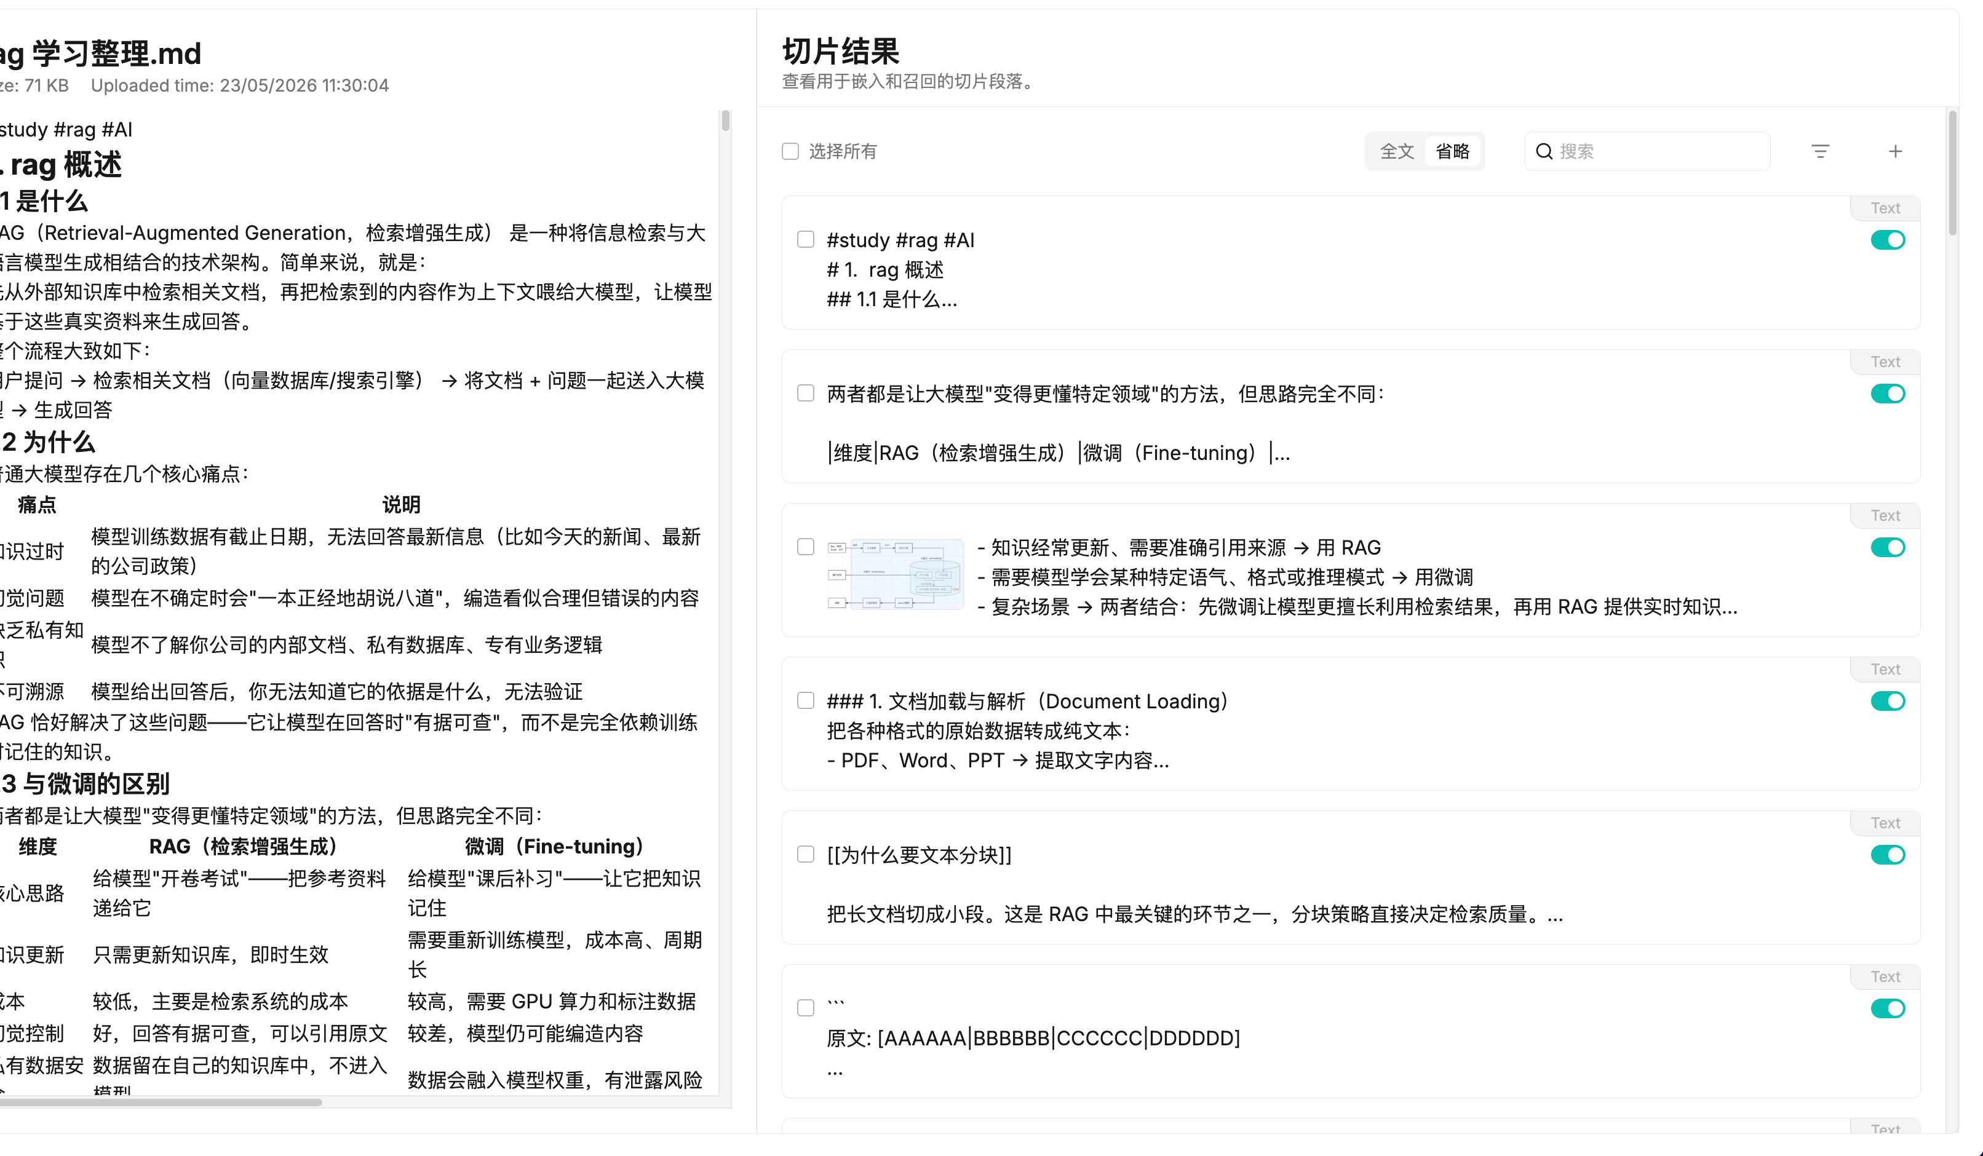Screen dimensions: 1983x1156
Task: Add a new chunk with plus icon
Action: point(1896,151)
